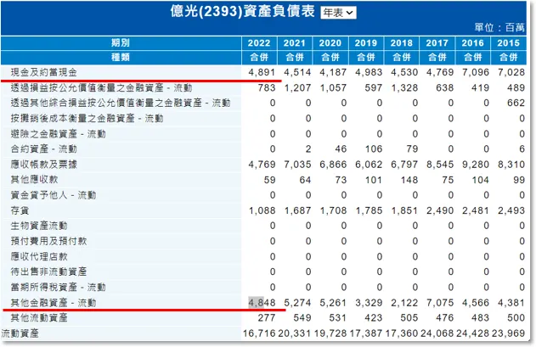Image resolution: width=536 pixels, height=347 pixels.
Task: Click the 當期所得稅資產 - 流動 label
Action: (58, 288)
